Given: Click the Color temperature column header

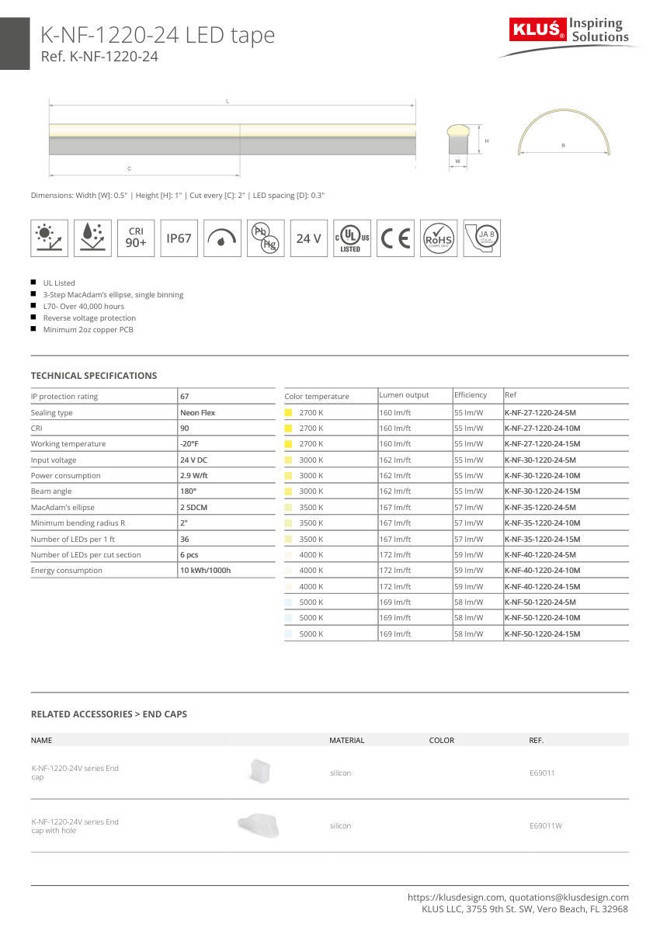Looking at the screenshot, I should 317,396.
